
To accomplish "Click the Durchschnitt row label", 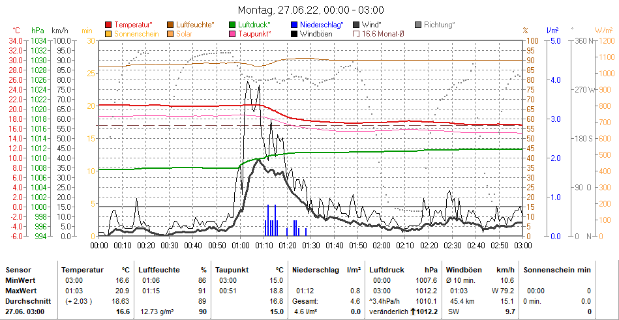I will pyautogui.click(x=28, y=301).
